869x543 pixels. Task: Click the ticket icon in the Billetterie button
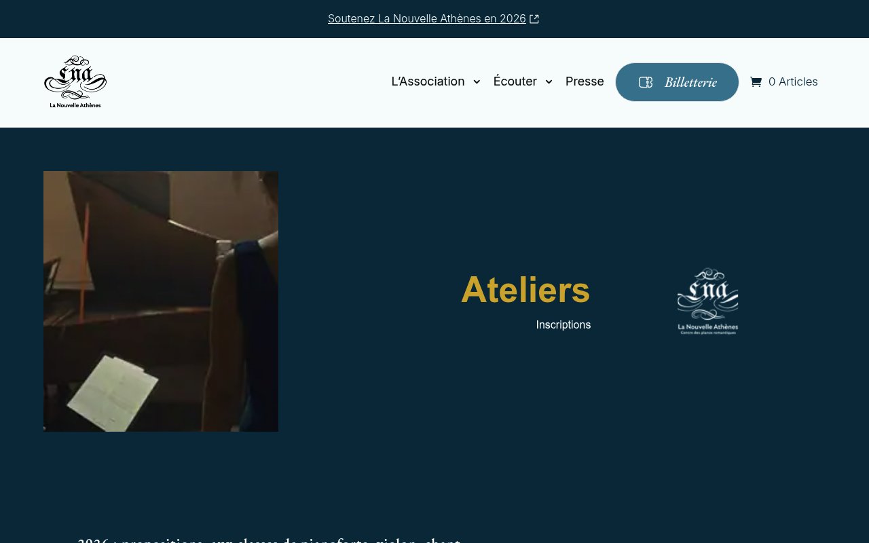[646, 82]
